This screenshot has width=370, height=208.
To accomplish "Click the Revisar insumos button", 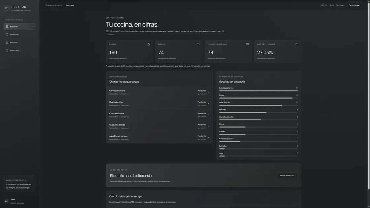I will pyautogui.click(x=287, y=175).
